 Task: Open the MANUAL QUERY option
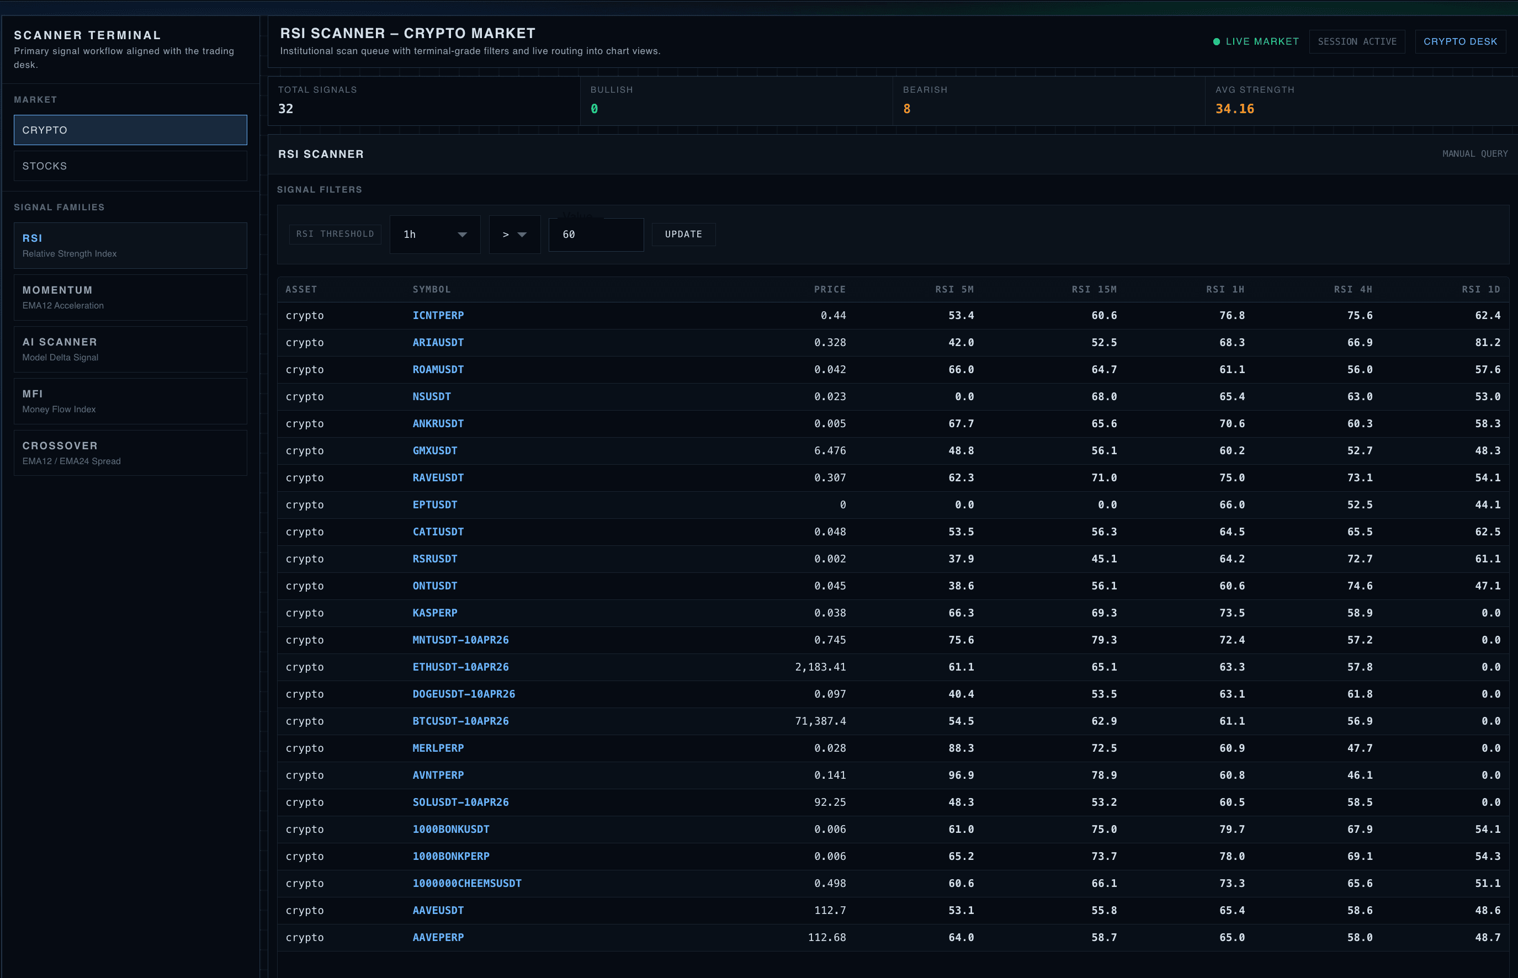tap(1475, 153)
